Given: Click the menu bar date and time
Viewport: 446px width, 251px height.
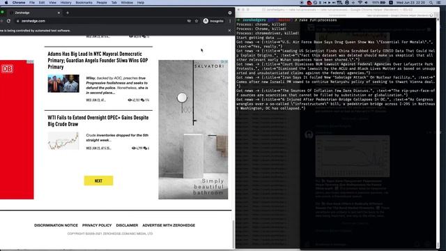Looking at the screenshot, I should tap(410, 3).
